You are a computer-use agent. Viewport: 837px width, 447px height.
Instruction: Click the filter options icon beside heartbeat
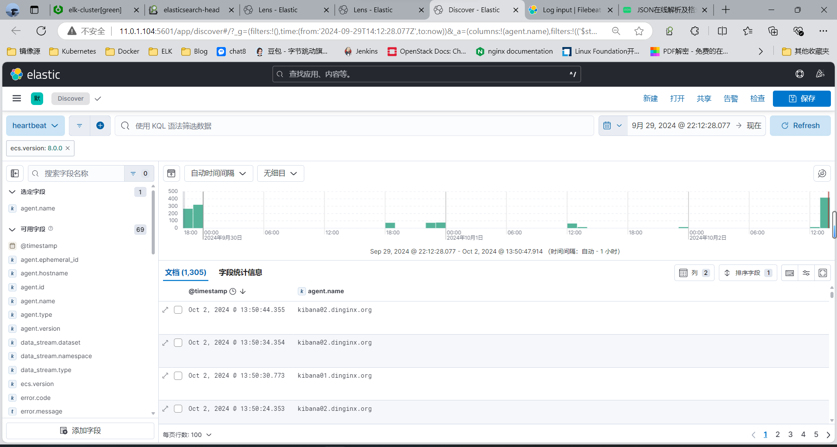pos(79,125)
